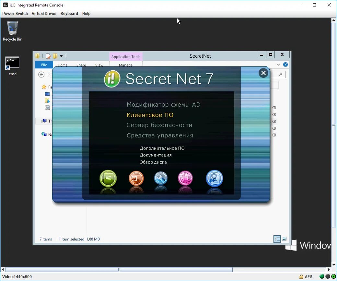Click iLO console scroll up arrow

point(334,20)
